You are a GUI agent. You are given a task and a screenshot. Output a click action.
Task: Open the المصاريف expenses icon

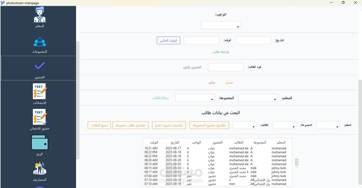pyautogui.click(x=40, y=168)
